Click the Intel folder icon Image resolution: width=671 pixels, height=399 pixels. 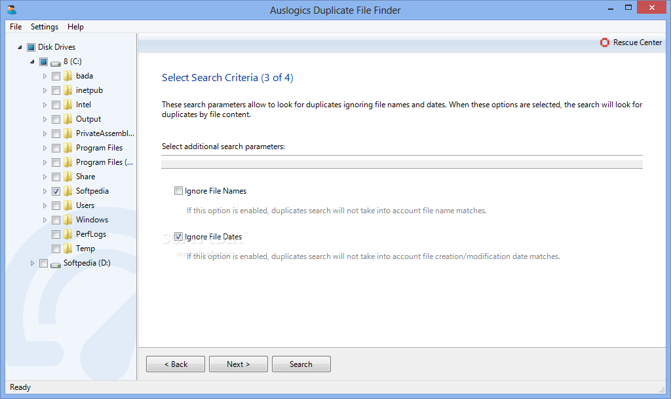[67, 105]
